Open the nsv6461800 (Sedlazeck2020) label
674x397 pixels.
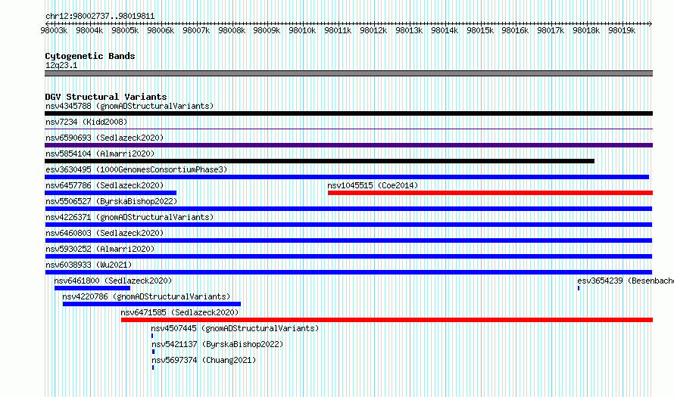tap(113, 281)
